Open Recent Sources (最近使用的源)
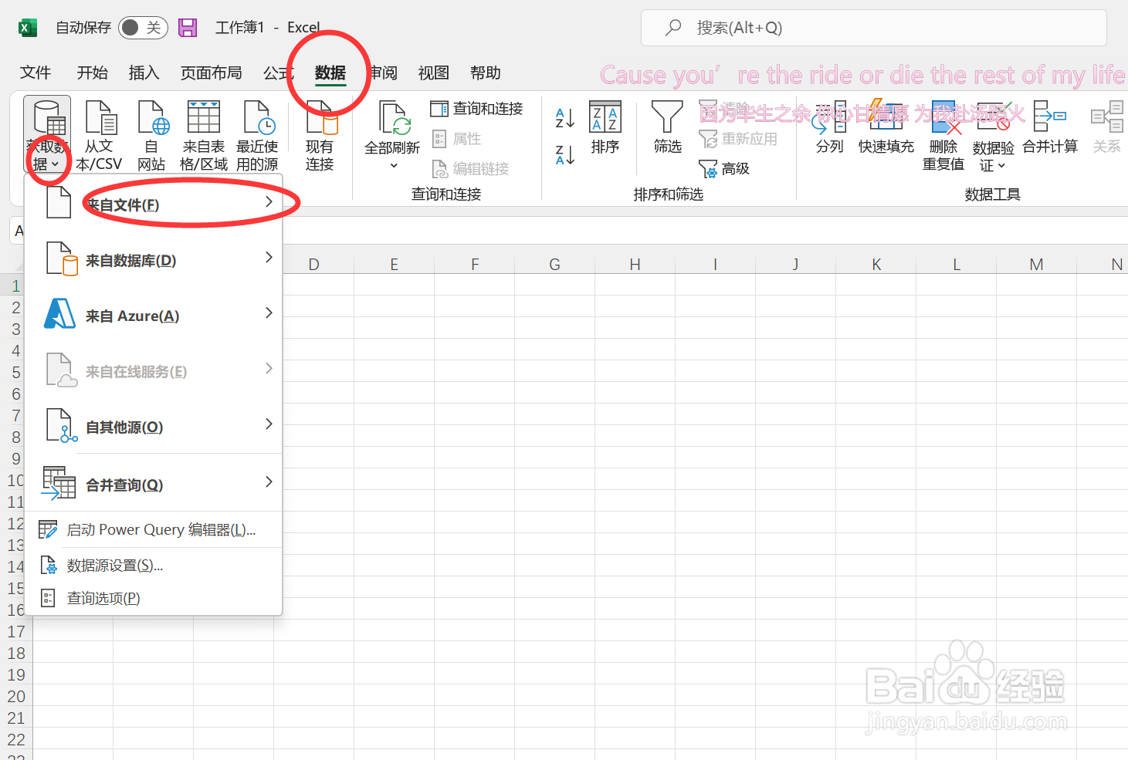The width and height of the screenshot is (1128, 760). click(257, 135)
